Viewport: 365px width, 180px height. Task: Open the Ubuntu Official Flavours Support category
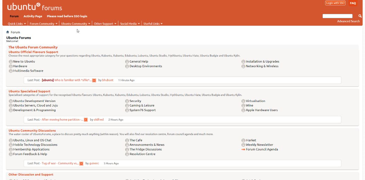coord(33,52)
